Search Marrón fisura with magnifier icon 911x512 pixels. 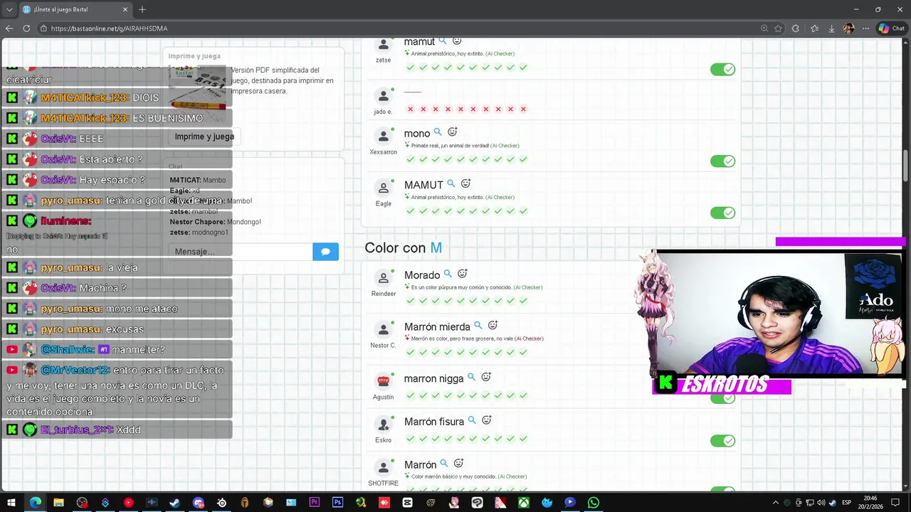tap(472, 421)
